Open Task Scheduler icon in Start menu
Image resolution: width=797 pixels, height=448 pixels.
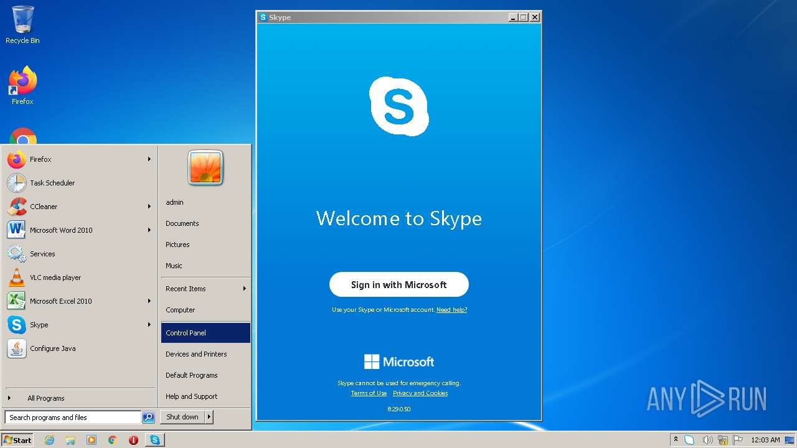pyautogui.click(x=17, y=183)
